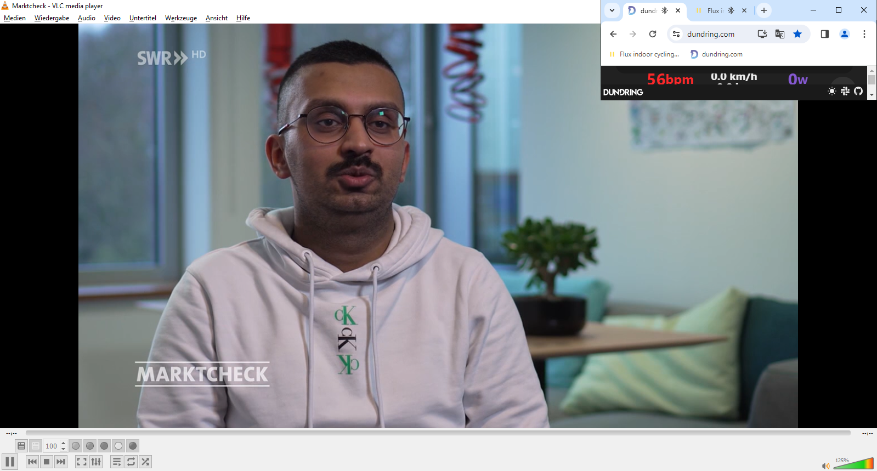Screen dimensions: 877x471
Task: Toggle random shuffle playback
Action: pos(145,462)
